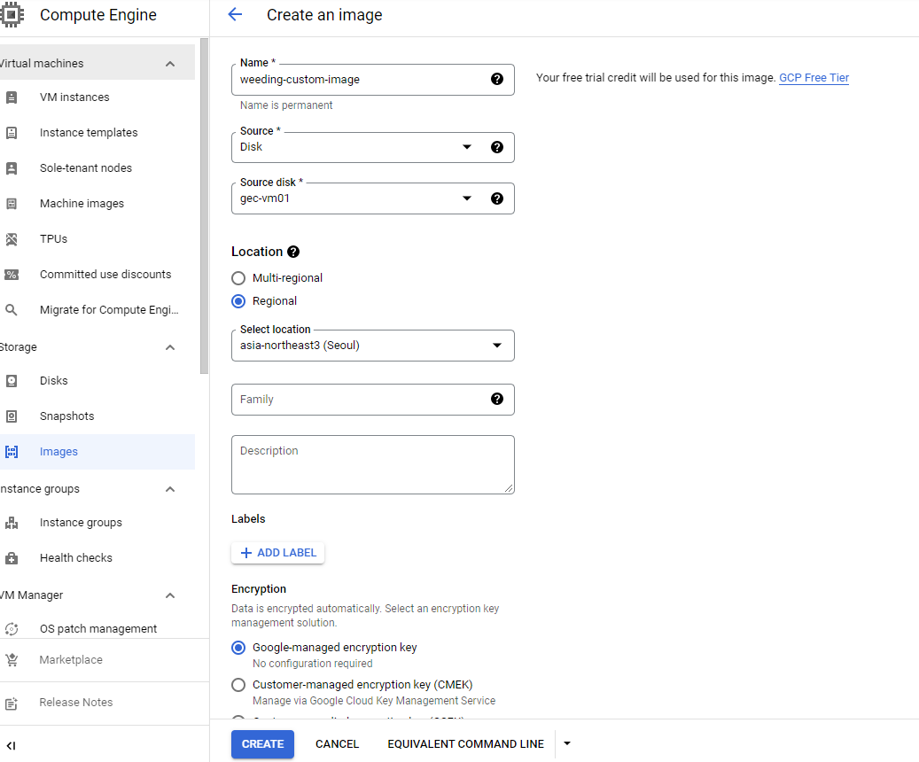This screenshot has height=762, width=919.
Task: Click the Machine images icon
Action: [12, 204]
